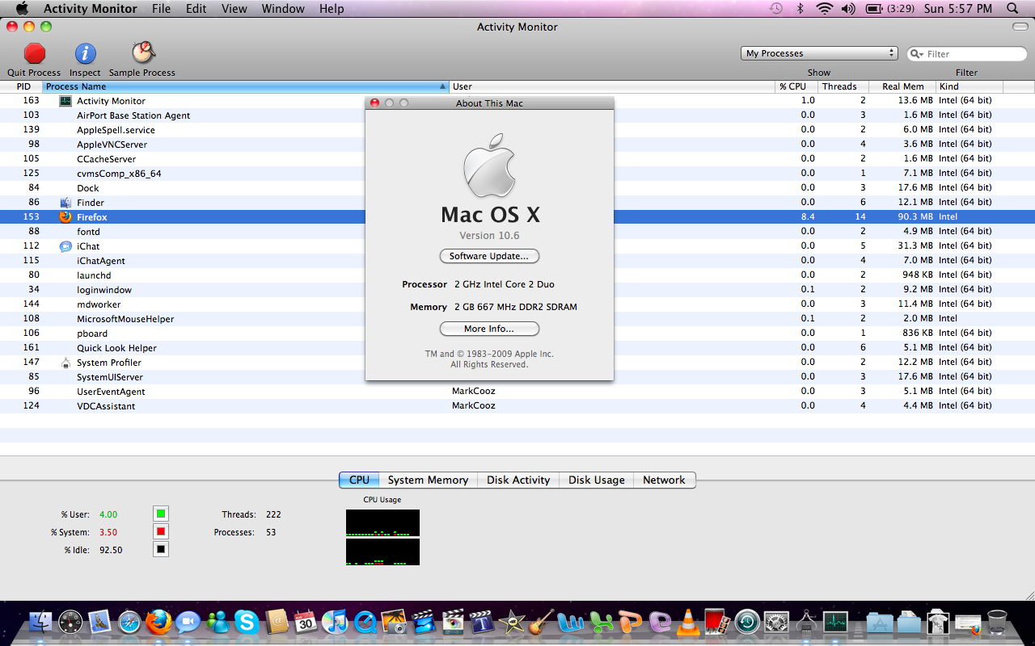The width and height of the screenshot is (1035, 646).
Task: Open Mail from the Dock
Action: 99,622
